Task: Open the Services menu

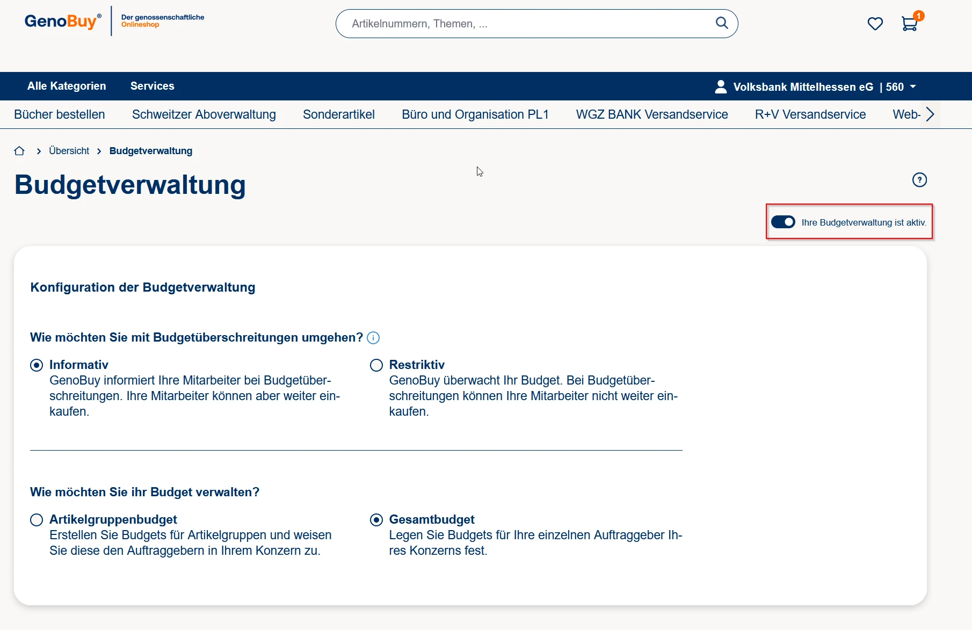Action: [152, 86]
